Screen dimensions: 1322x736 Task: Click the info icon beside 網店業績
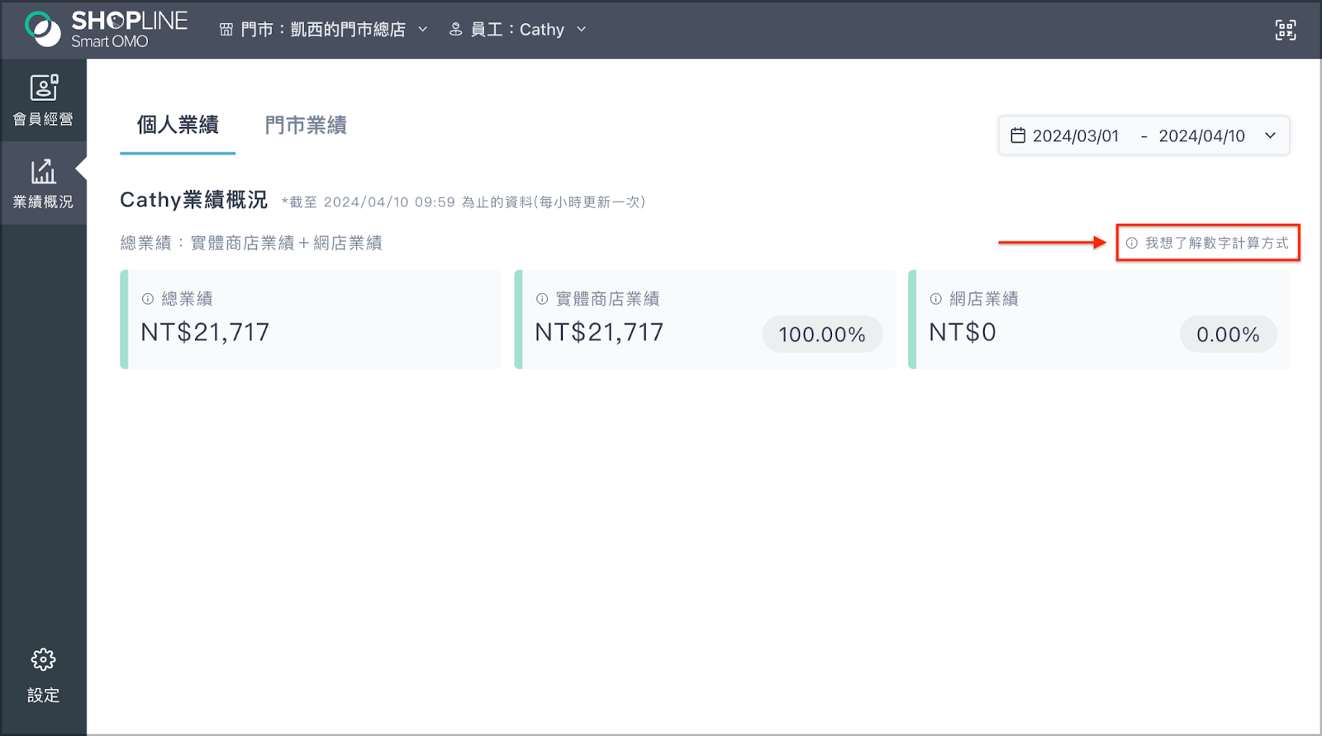point(936,299)
